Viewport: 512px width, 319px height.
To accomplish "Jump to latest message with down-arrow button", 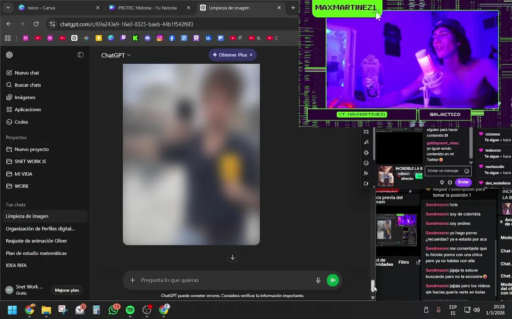I will tap(232, 257).
